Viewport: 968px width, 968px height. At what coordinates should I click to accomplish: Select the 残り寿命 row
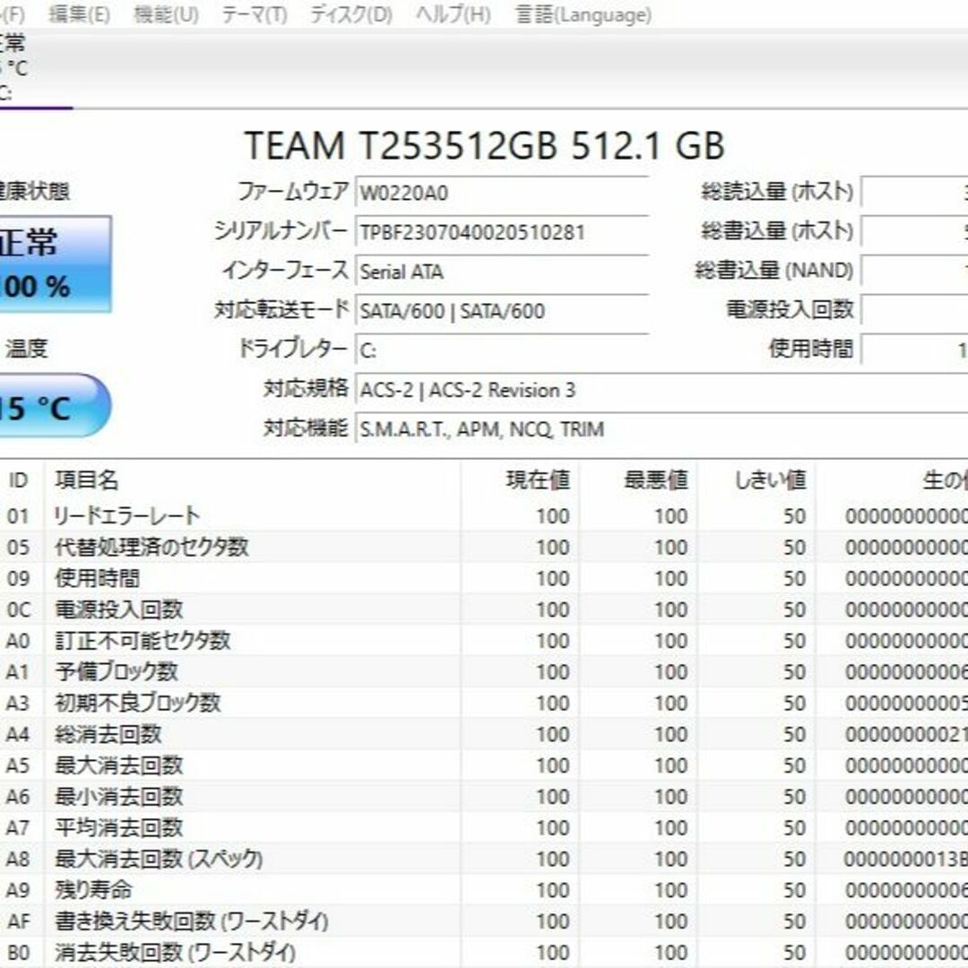484,890
